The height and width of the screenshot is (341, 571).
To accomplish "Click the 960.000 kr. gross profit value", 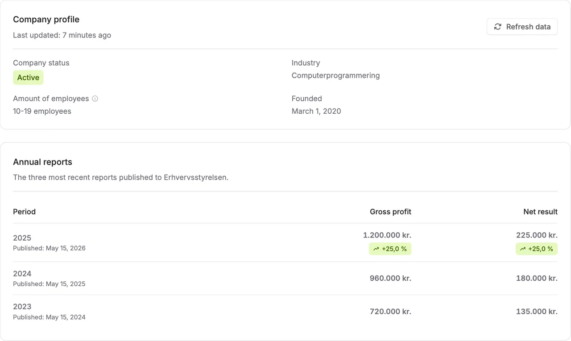I will click(x=390, y=278).
